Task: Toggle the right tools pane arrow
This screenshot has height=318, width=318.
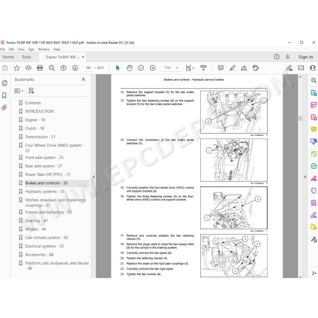Action: [x=305, y=177]
